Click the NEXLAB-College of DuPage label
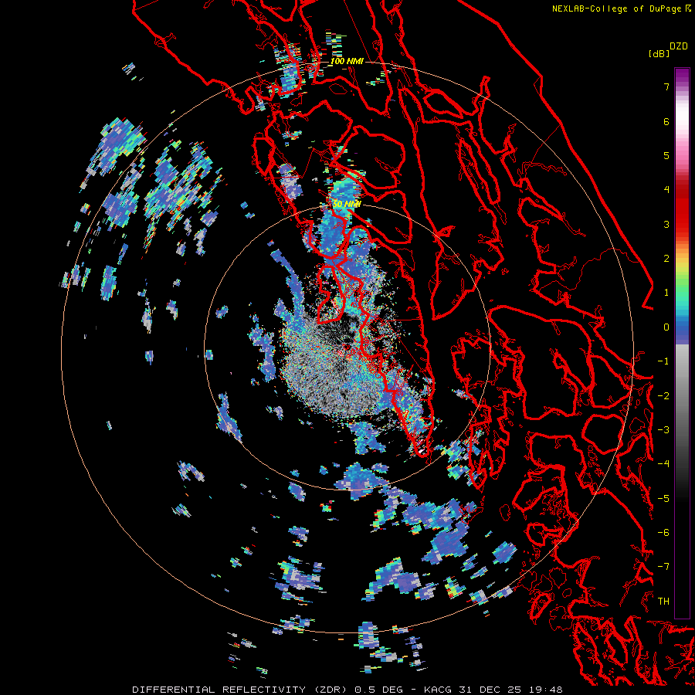This screenshot has height=695, width=695. 616,8
